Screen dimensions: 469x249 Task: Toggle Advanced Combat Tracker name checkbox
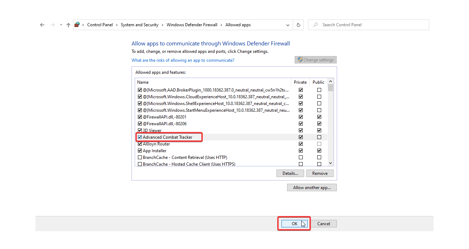click(140, 137)
